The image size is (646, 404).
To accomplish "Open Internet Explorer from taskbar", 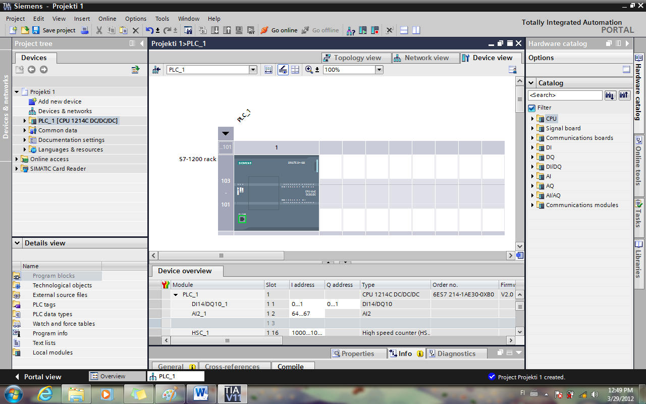I will coord(45,393).
